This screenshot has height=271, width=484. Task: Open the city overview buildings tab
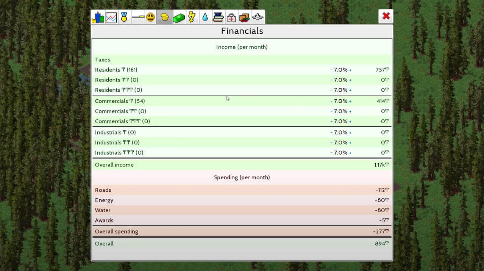98,17
